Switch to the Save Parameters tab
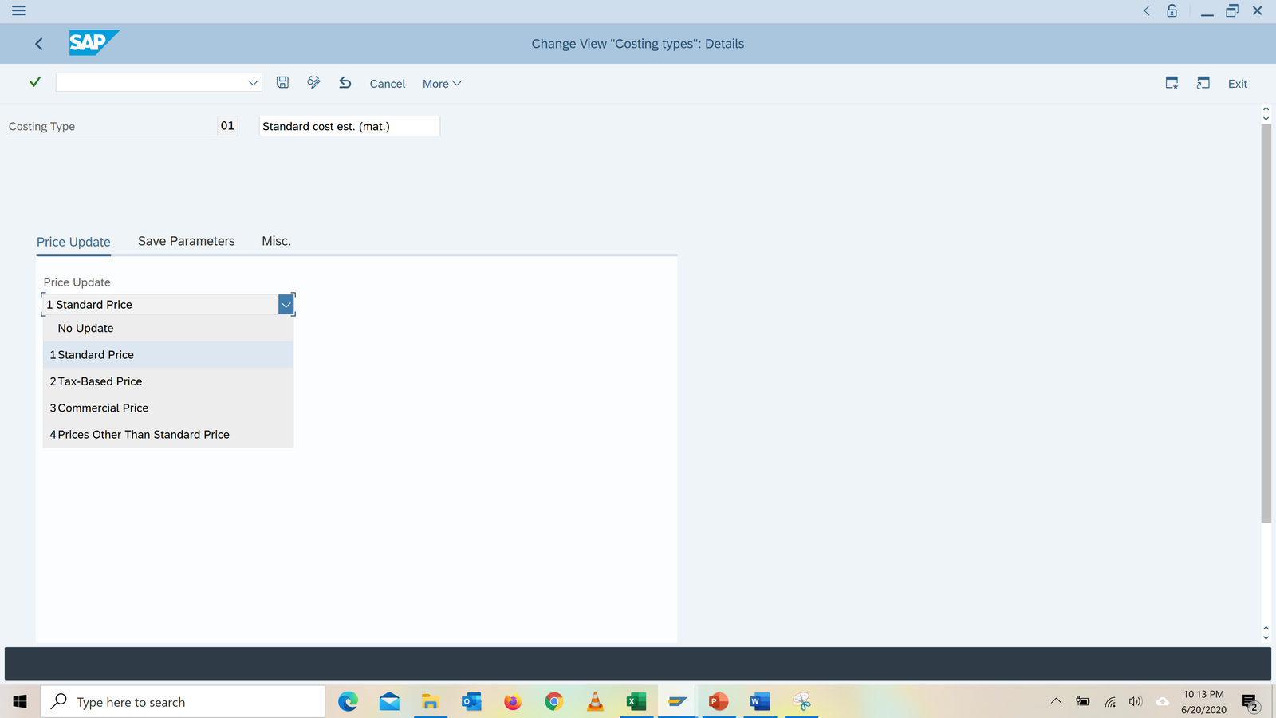Image resolution: width=1276 pixels, height=718 pixels. pos(186,241)
